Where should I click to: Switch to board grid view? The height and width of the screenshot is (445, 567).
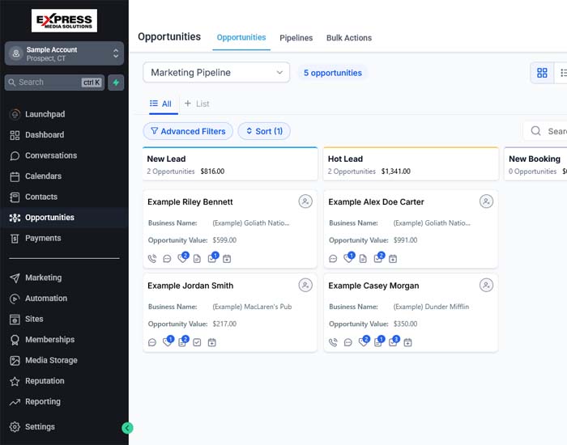tap(542, 73)
